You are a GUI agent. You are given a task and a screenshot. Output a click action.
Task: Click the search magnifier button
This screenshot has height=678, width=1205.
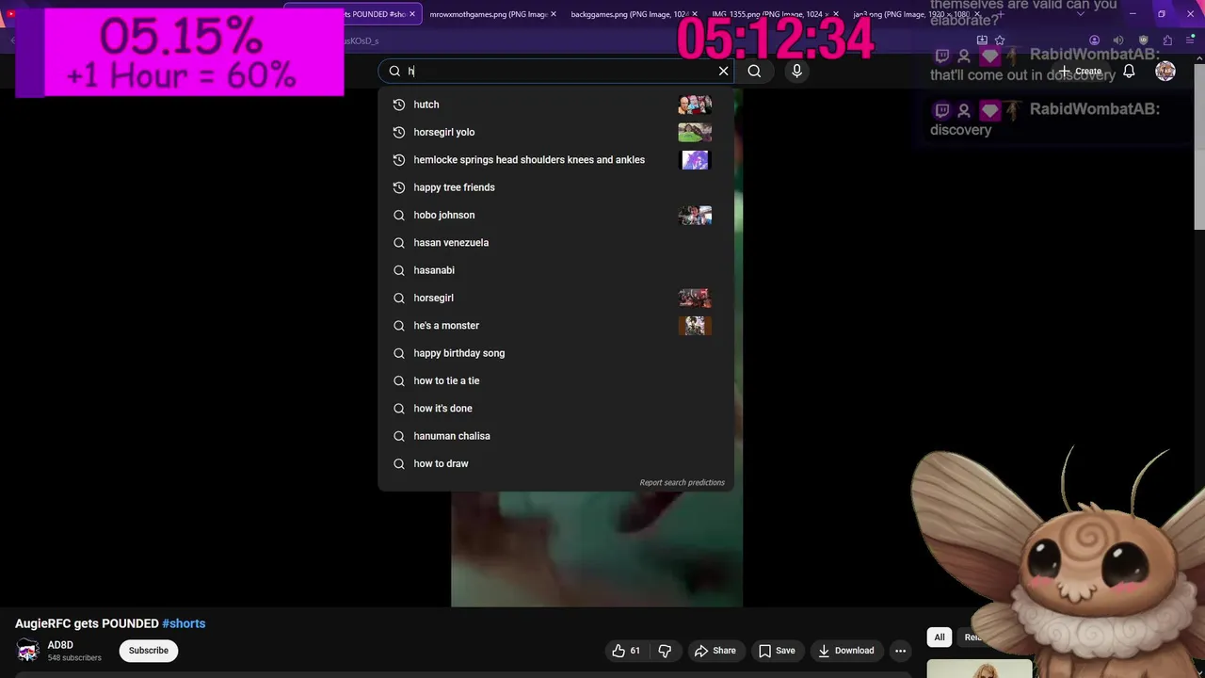tap(754, 71)
